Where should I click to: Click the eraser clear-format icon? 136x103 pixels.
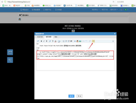(x=38, y=41)
